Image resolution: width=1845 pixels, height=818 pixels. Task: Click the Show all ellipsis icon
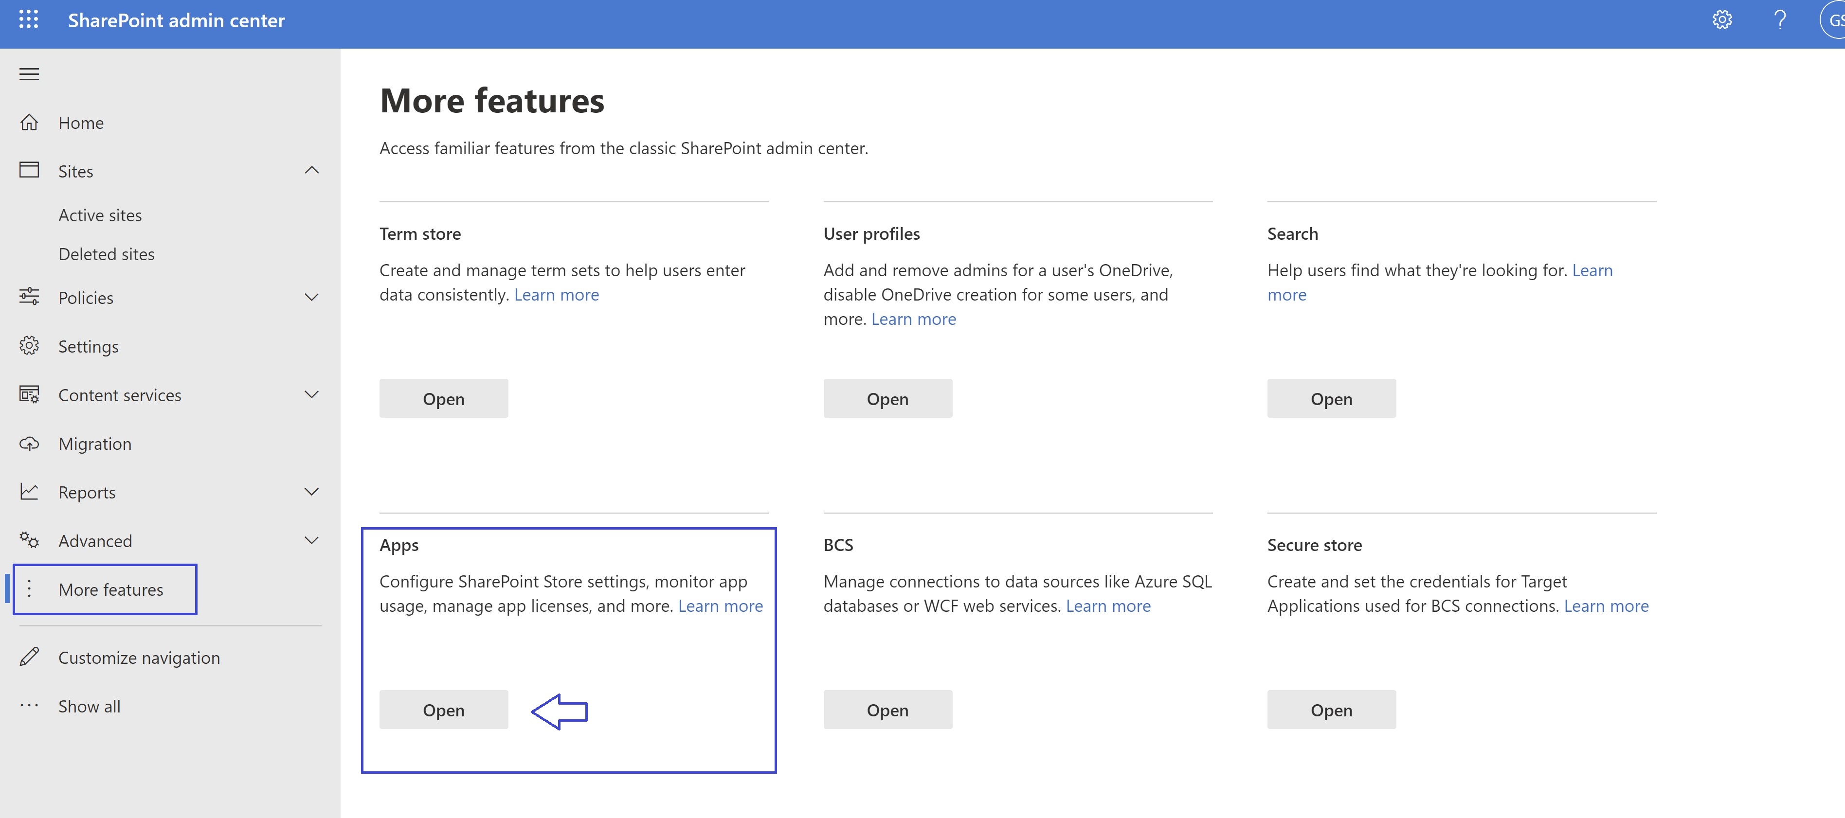(29, 706)
